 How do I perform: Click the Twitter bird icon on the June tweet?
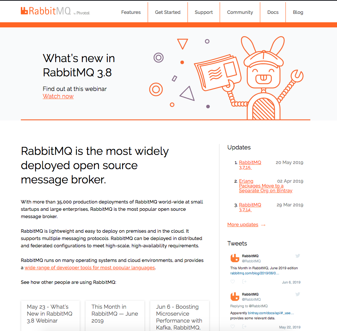298,256
